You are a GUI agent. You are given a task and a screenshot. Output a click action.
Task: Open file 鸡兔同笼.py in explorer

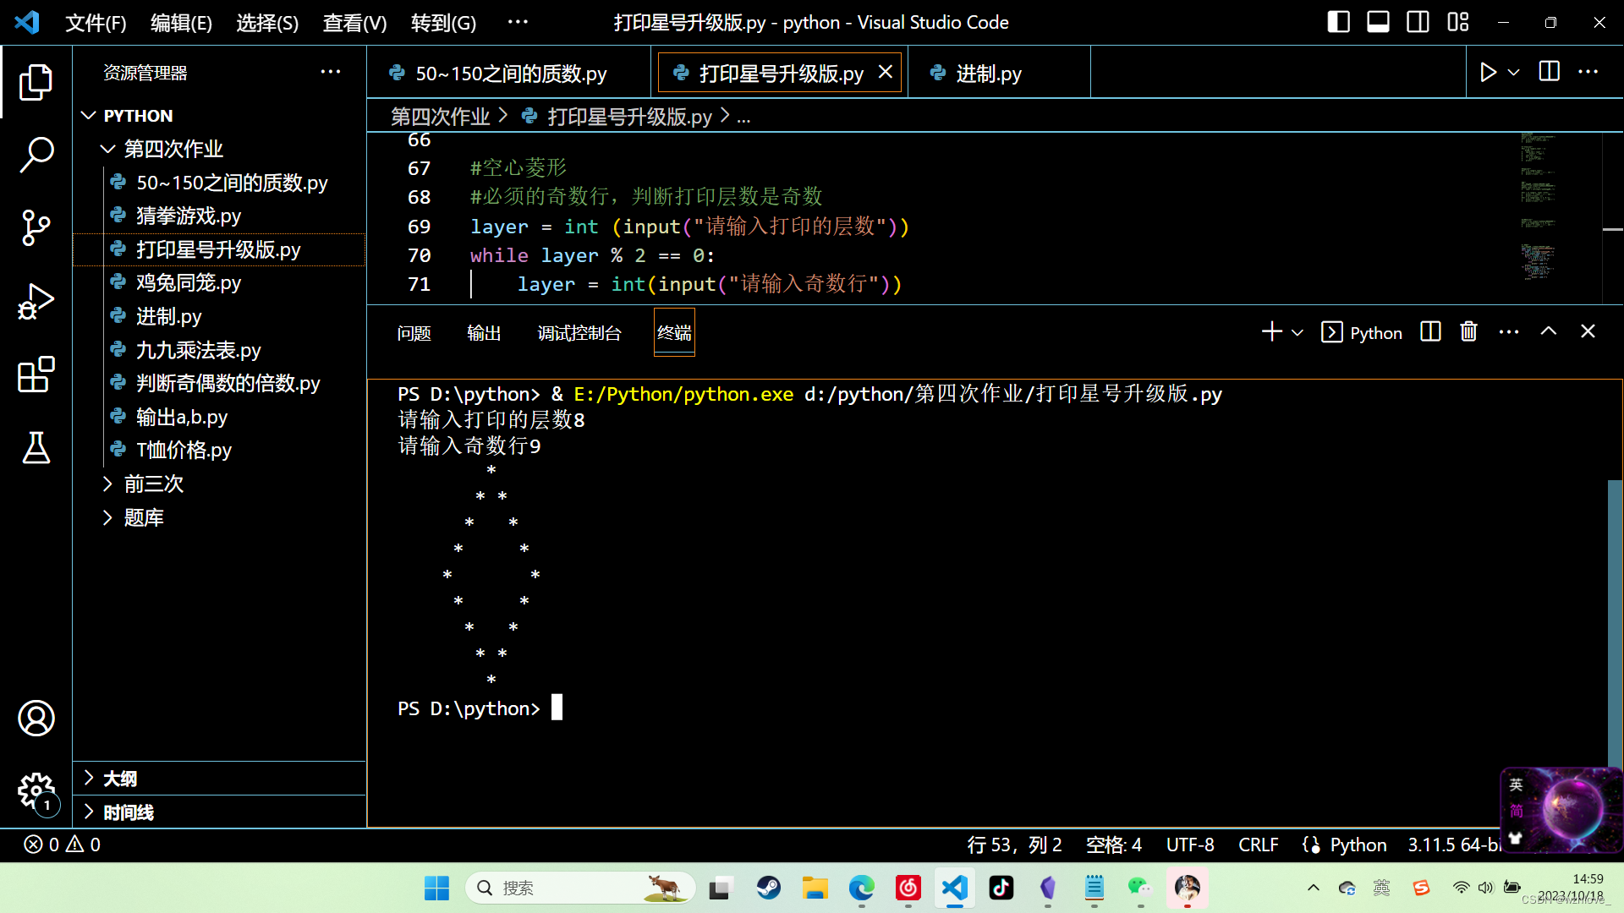pyautogui.click(x=220, y=282)
